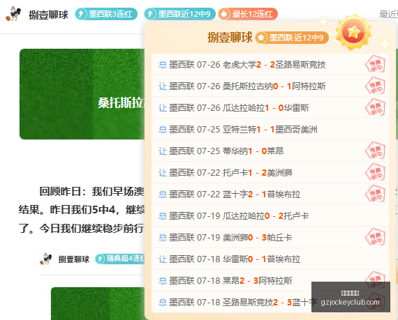Select the 最长12连红 badge
The width and height of the screenshot is (398, 320).
pos(248,14)
